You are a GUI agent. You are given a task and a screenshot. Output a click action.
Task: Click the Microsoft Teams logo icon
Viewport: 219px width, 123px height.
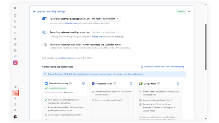93,84
